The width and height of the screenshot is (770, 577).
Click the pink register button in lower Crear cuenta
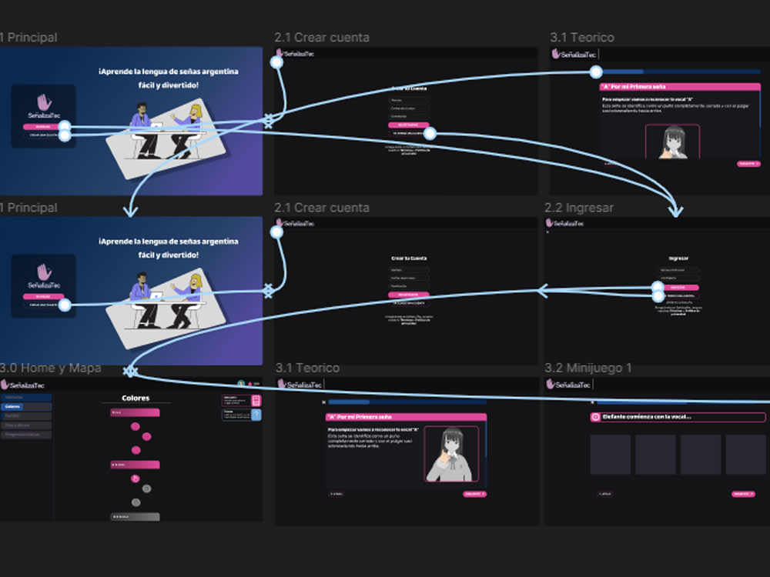(x=409, y=295)
